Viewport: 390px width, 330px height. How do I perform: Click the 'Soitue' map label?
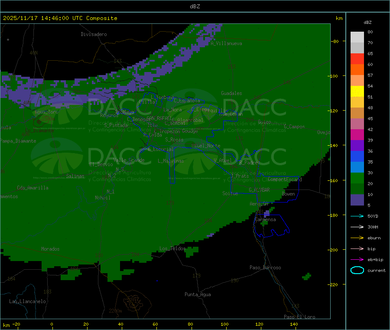pos(230,193)
